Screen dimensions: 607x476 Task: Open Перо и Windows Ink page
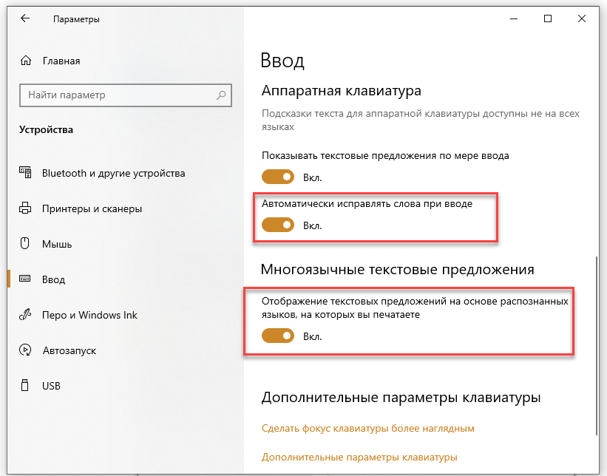pyautogui.click(x=89, y=315)
